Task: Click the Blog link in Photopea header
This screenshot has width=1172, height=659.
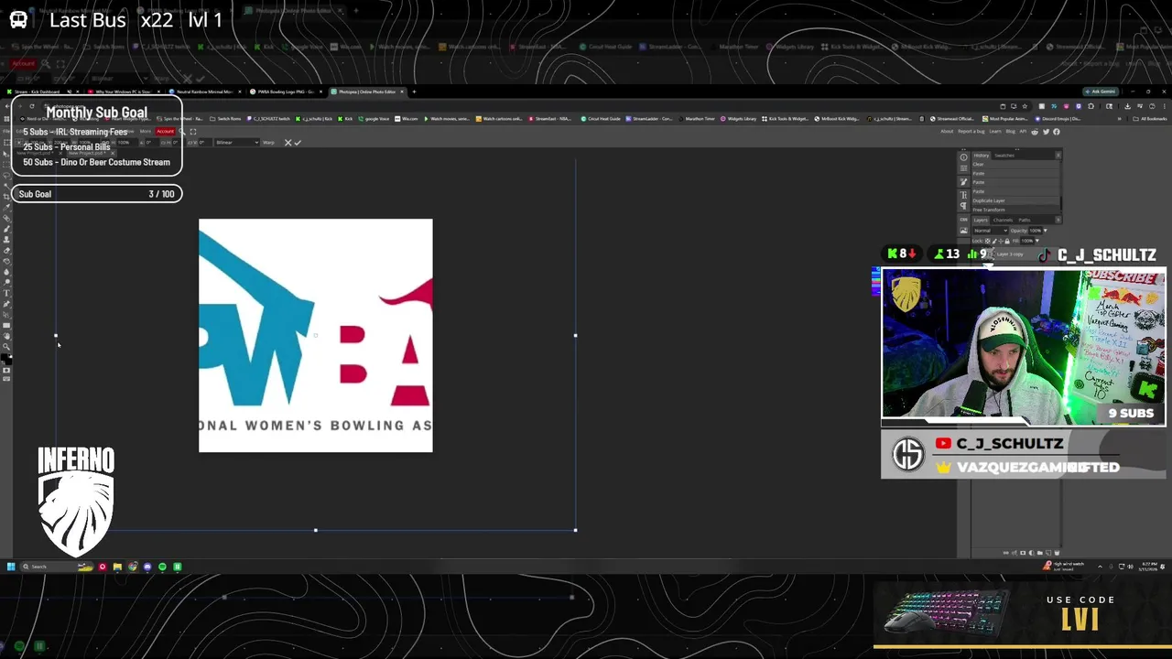Action: 1011,131
